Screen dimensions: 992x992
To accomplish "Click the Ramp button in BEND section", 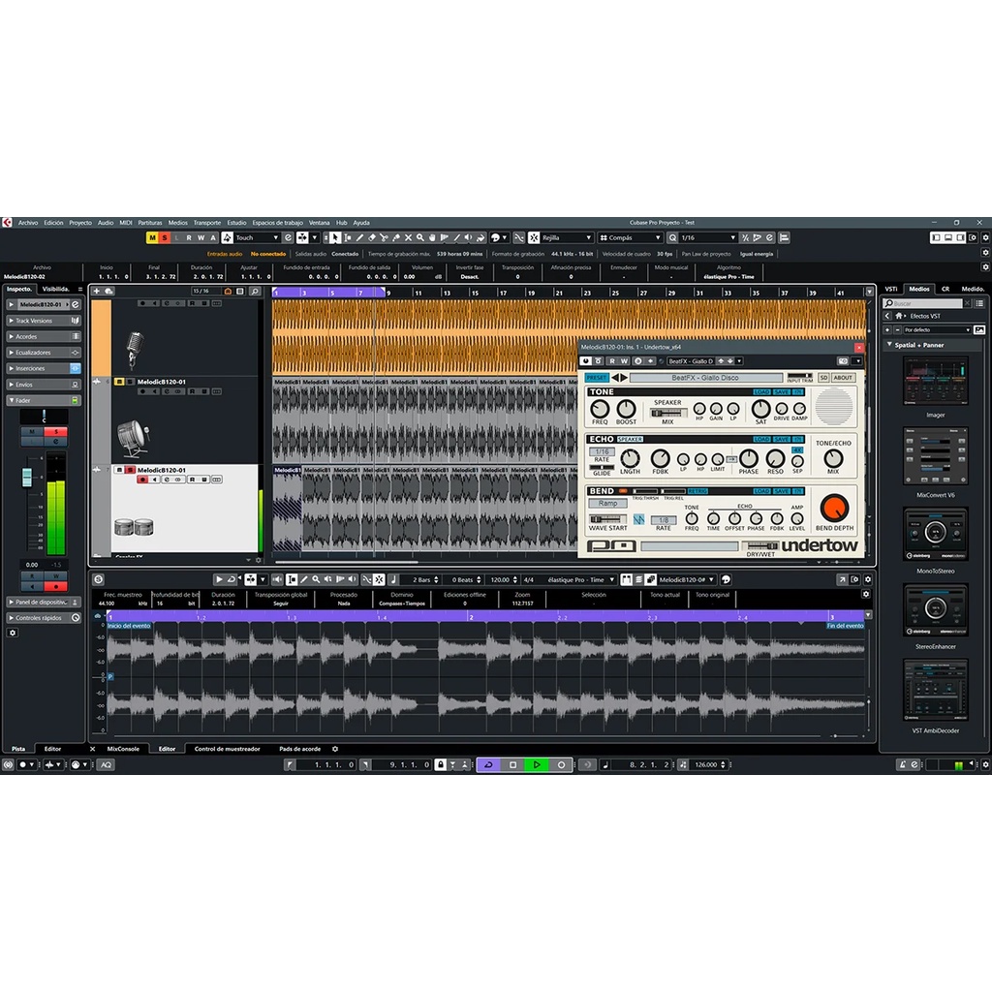I will click(607, 504).
